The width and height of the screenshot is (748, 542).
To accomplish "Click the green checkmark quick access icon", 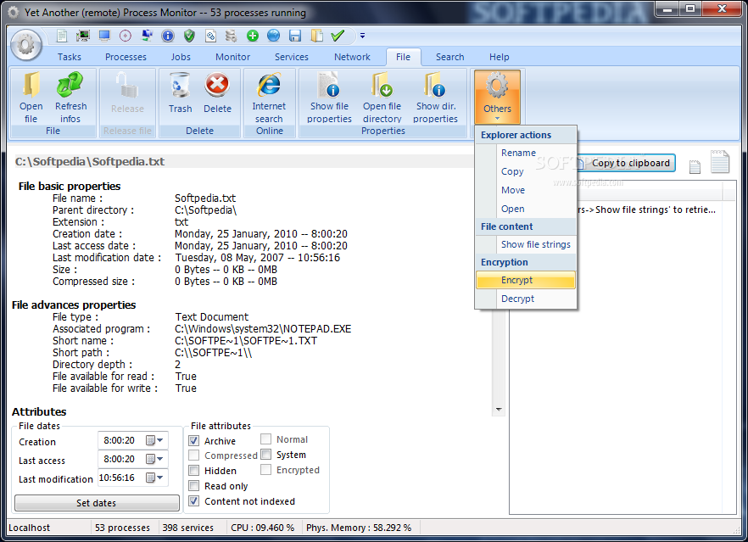I will 338,36.
